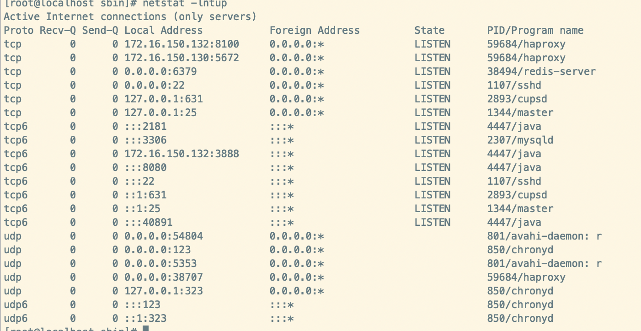Click local address 172.16.150.130:5672
This screenshot has height=331, width=641.
coord(182,58)
